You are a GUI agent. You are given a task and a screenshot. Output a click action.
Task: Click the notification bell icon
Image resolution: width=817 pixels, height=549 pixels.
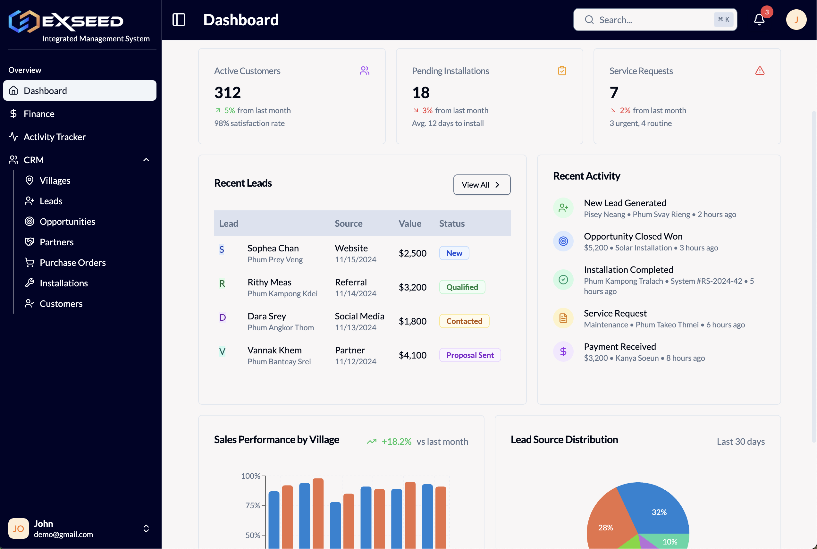pyautogui.click(x=759, y=20)
